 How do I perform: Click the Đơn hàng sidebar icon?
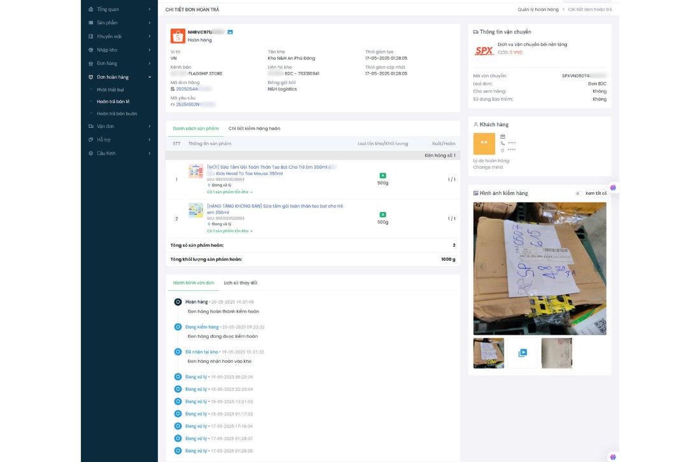(x=91, y=64)
